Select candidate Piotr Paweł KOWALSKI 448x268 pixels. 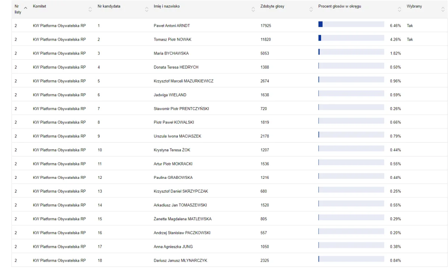[x=174, y=122]
